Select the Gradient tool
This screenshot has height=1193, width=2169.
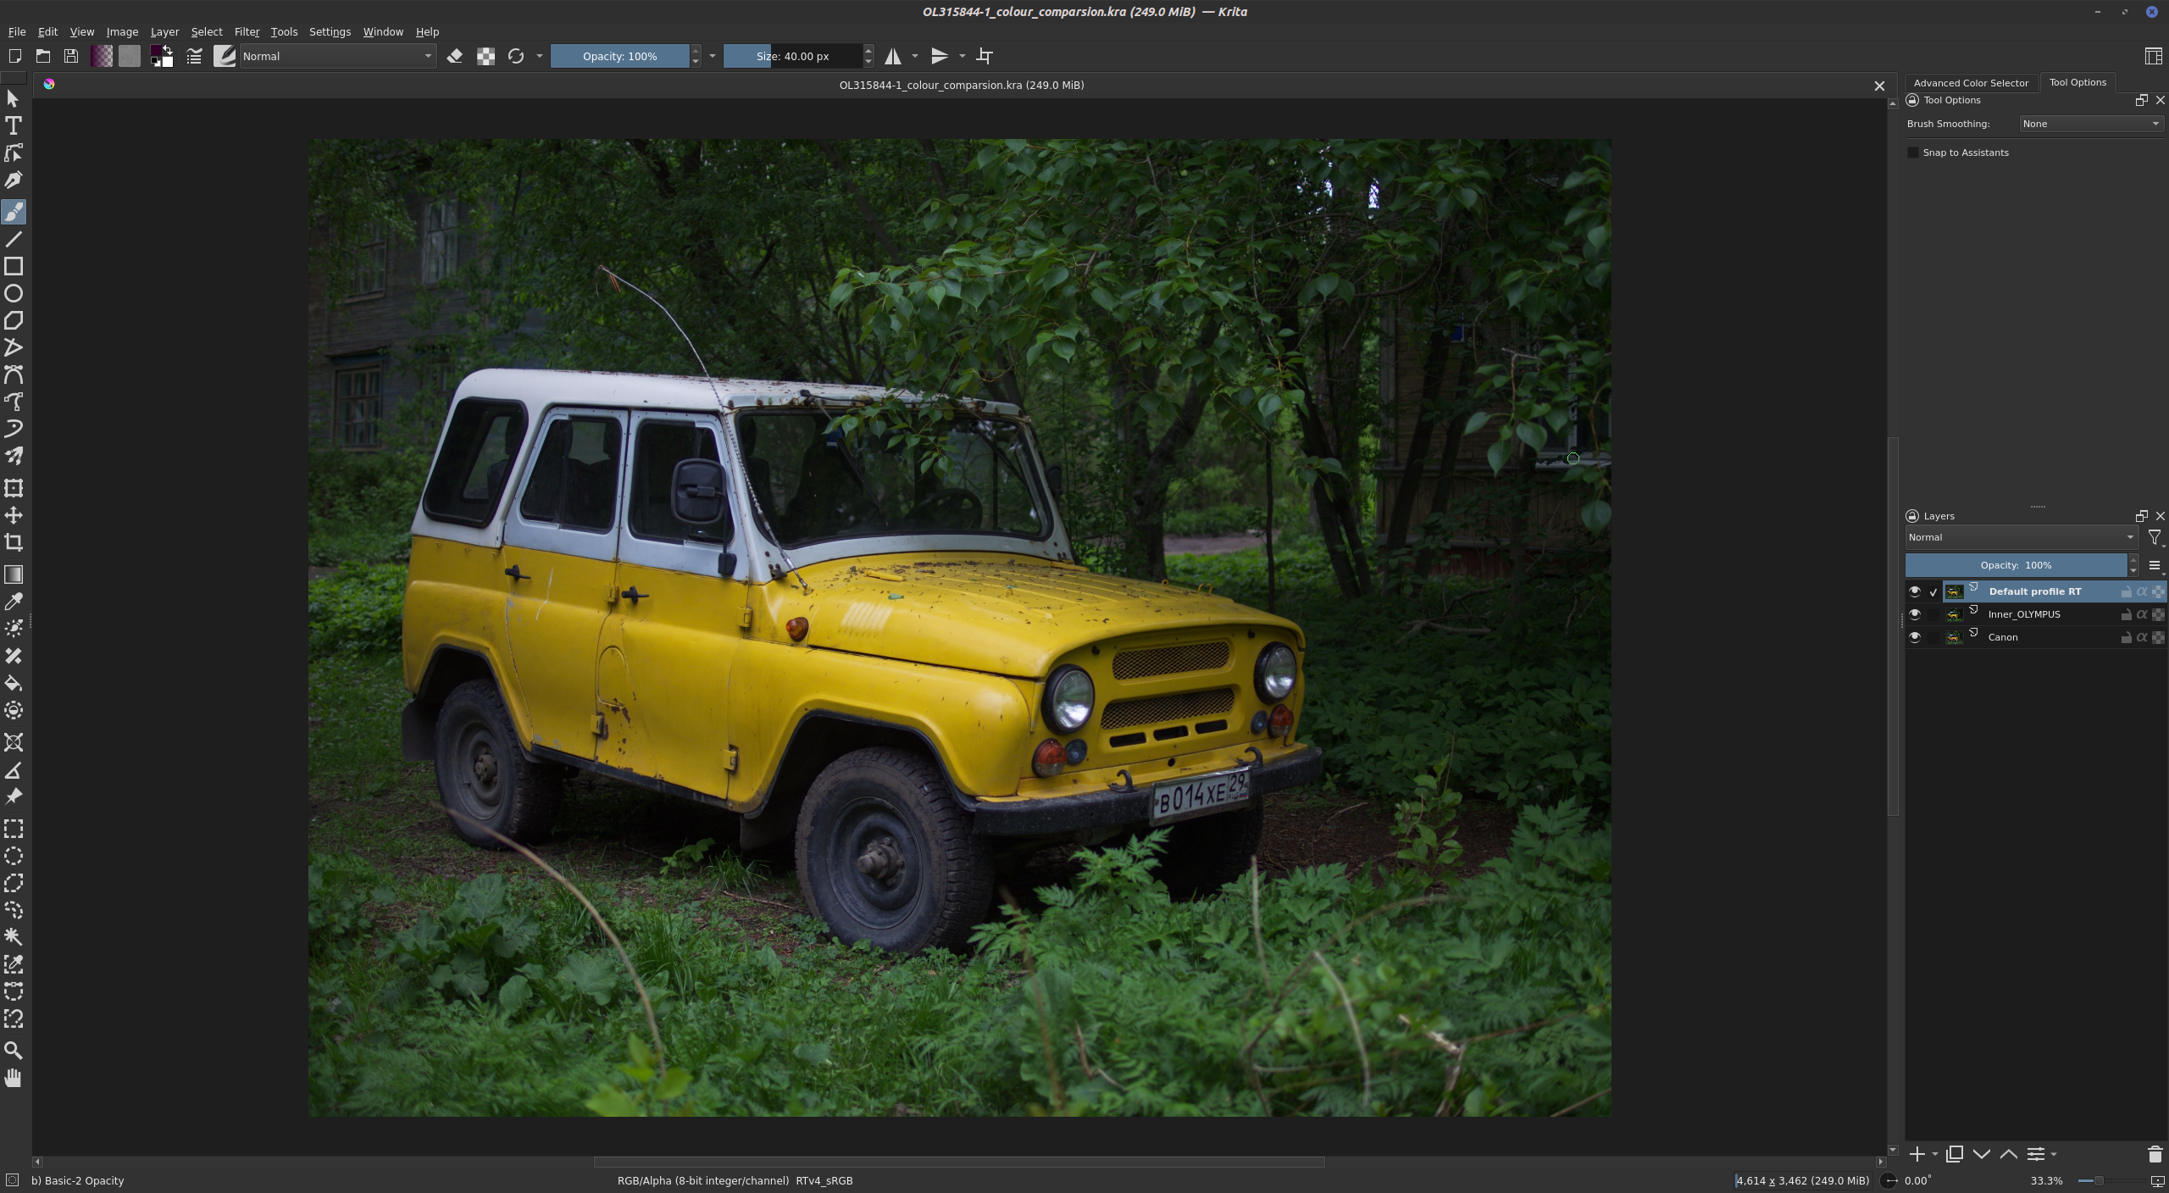click(14, 574)
